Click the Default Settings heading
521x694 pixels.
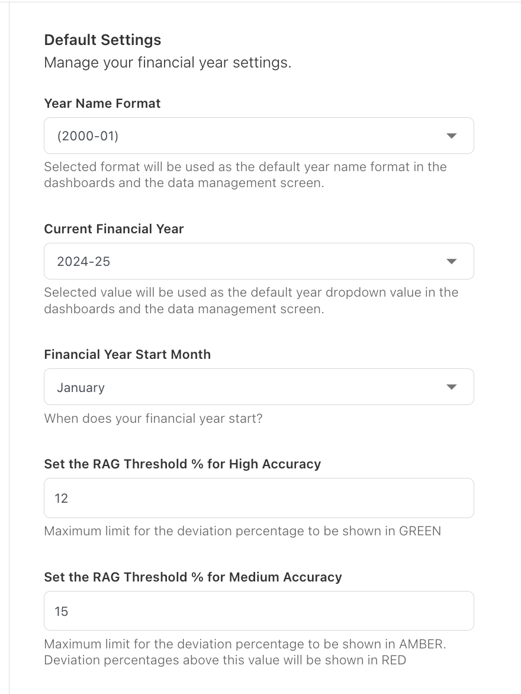coord(102,40)
